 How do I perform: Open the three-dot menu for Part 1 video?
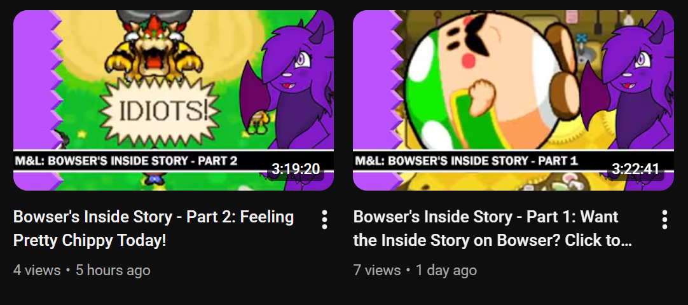(x=664, y=220)
